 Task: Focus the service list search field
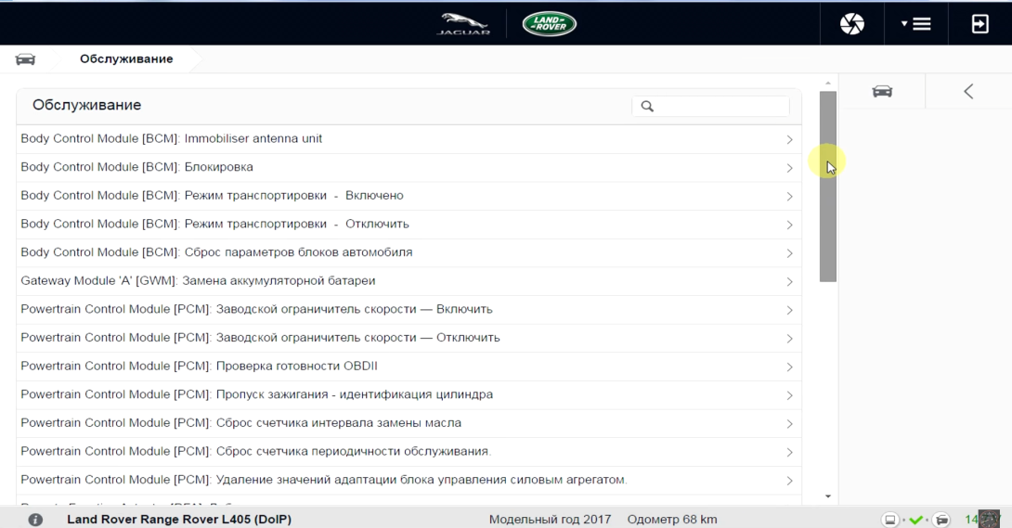710,107
